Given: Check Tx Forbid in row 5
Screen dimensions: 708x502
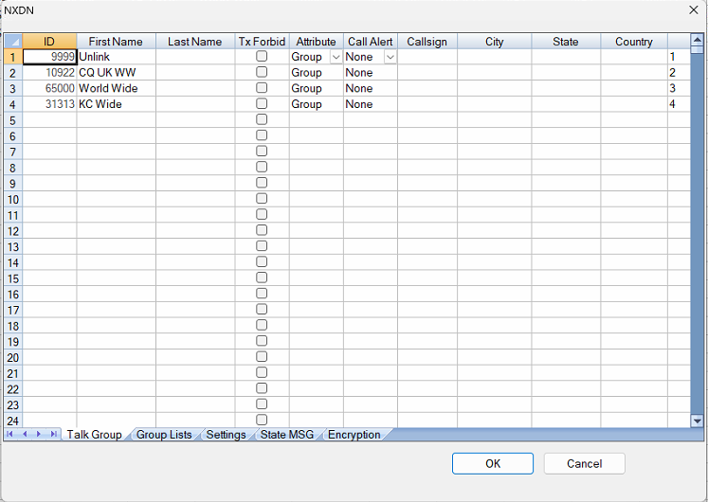Looking at the screenshot, I should [262, 119].
